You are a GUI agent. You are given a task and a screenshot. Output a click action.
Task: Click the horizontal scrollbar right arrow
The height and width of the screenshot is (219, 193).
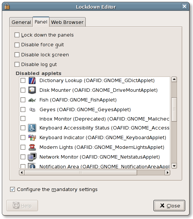[x=168, y=173]
